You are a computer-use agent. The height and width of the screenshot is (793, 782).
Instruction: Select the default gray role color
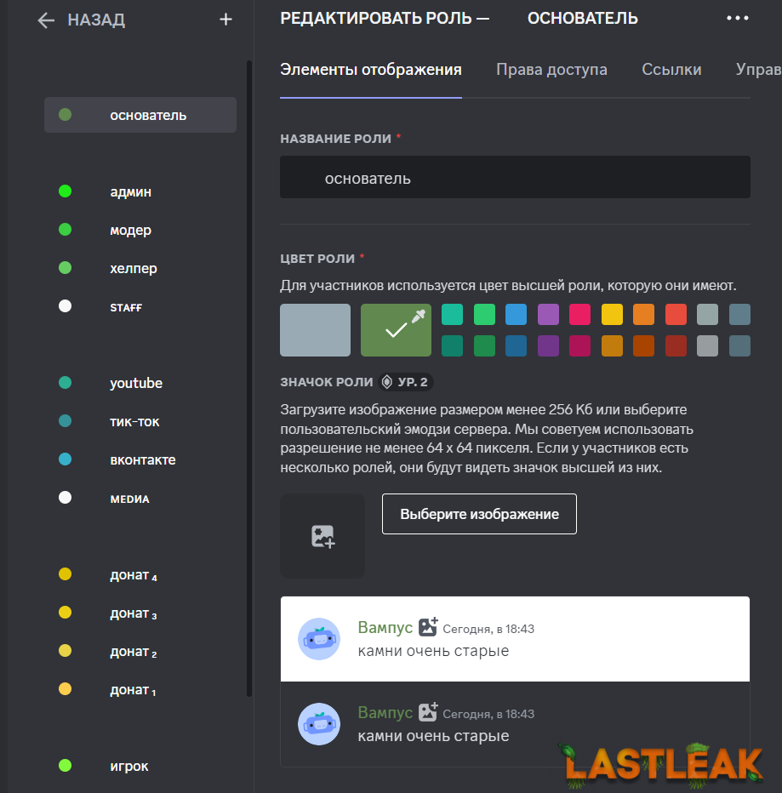(315, 330)
